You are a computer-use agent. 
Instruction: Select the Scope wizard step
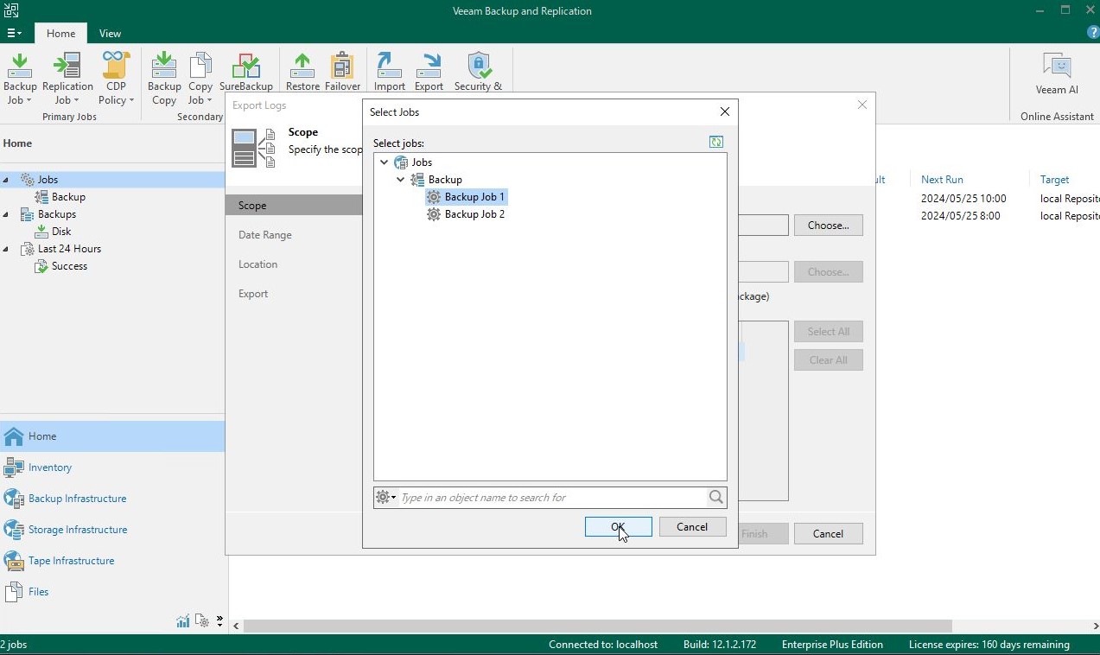[294, 206]
